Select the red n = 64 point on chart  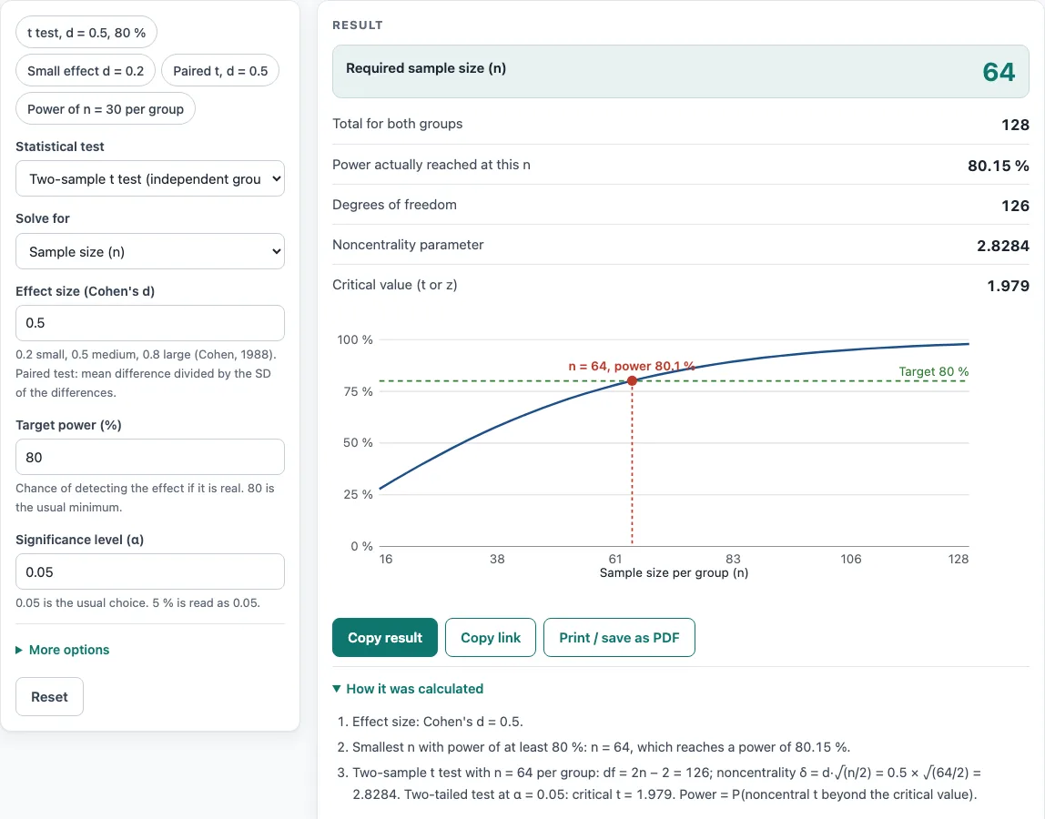[632, 381]
